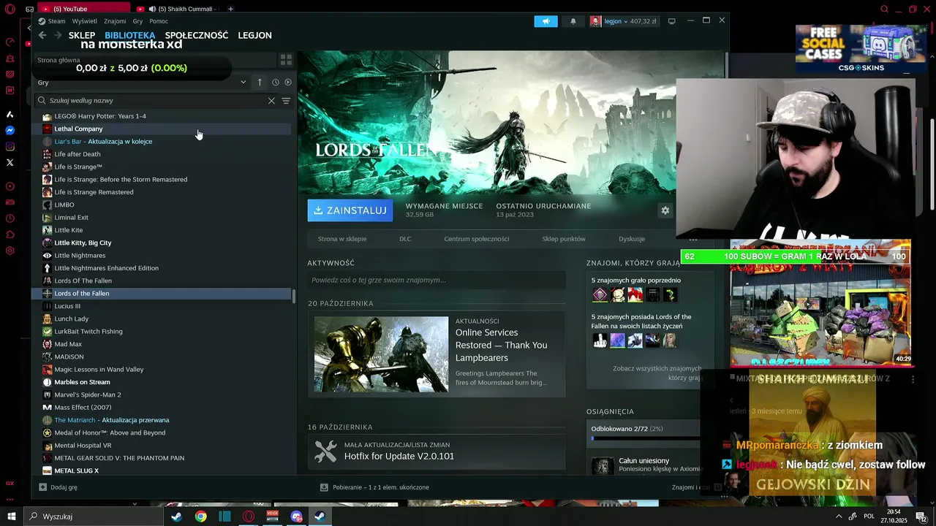Select Marvel's Spider-Man 2 in the list
936x526 pixels.
(161, 394)
